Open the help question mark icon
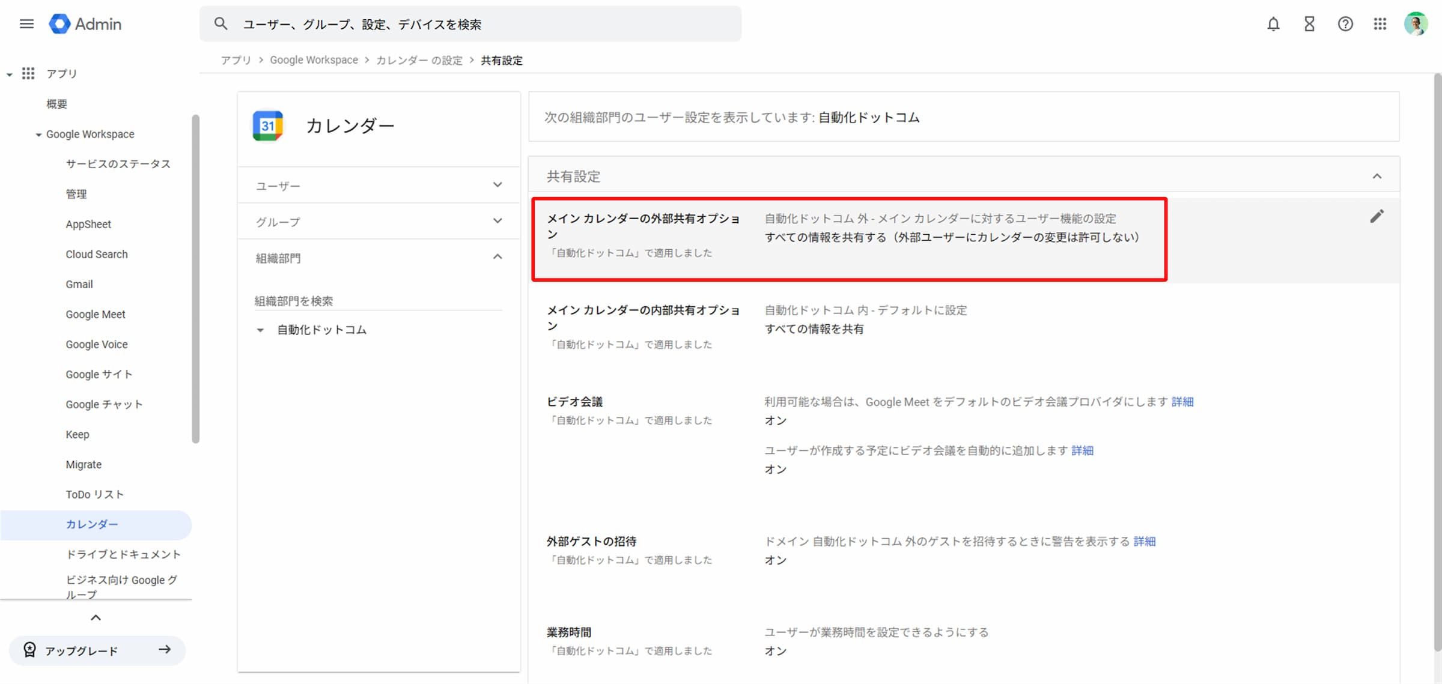This screenshot has width=1442, height=684. click(x=1345, y=24)
